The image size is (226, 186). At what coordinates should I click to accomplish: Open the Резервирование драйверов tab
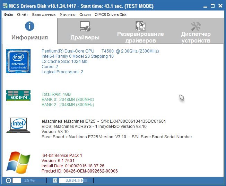(x=140, y=31)
